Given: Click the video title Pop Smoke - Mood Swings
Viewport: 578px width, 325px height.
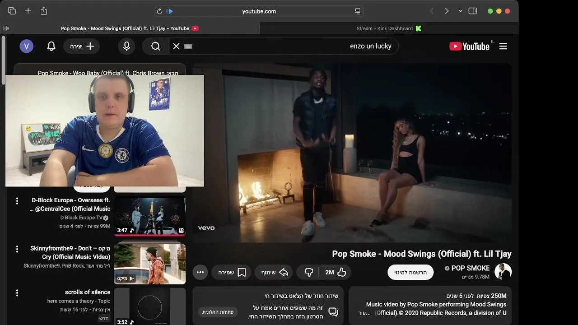Looking at the screenshot, I should coord(422,254).
